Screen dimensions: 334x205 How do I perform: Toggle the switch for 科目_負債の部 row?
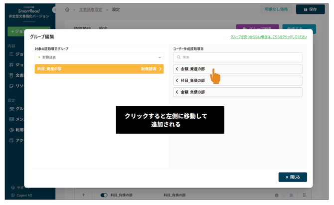[x=104, y=195]
